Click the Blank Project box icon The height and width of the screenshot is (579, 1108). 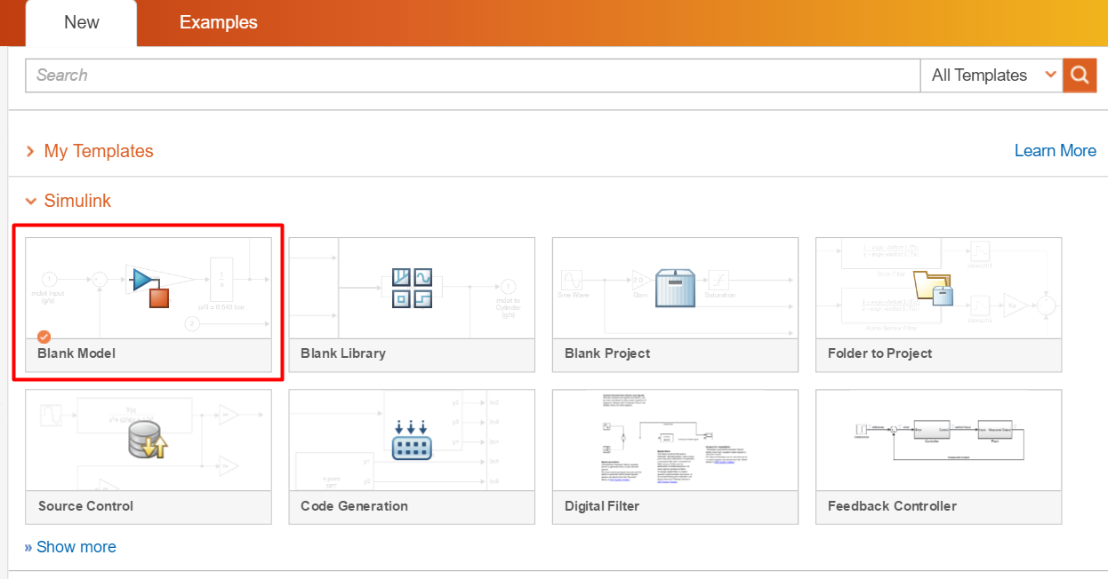675,288
